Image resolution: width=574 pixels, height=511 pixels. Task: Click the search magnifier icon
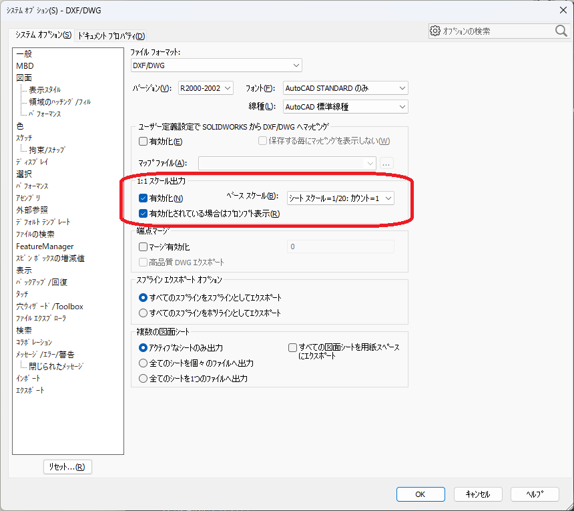coord(561,31)
